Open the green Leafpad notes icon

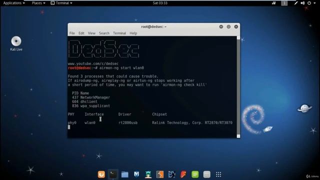[195, 174]
